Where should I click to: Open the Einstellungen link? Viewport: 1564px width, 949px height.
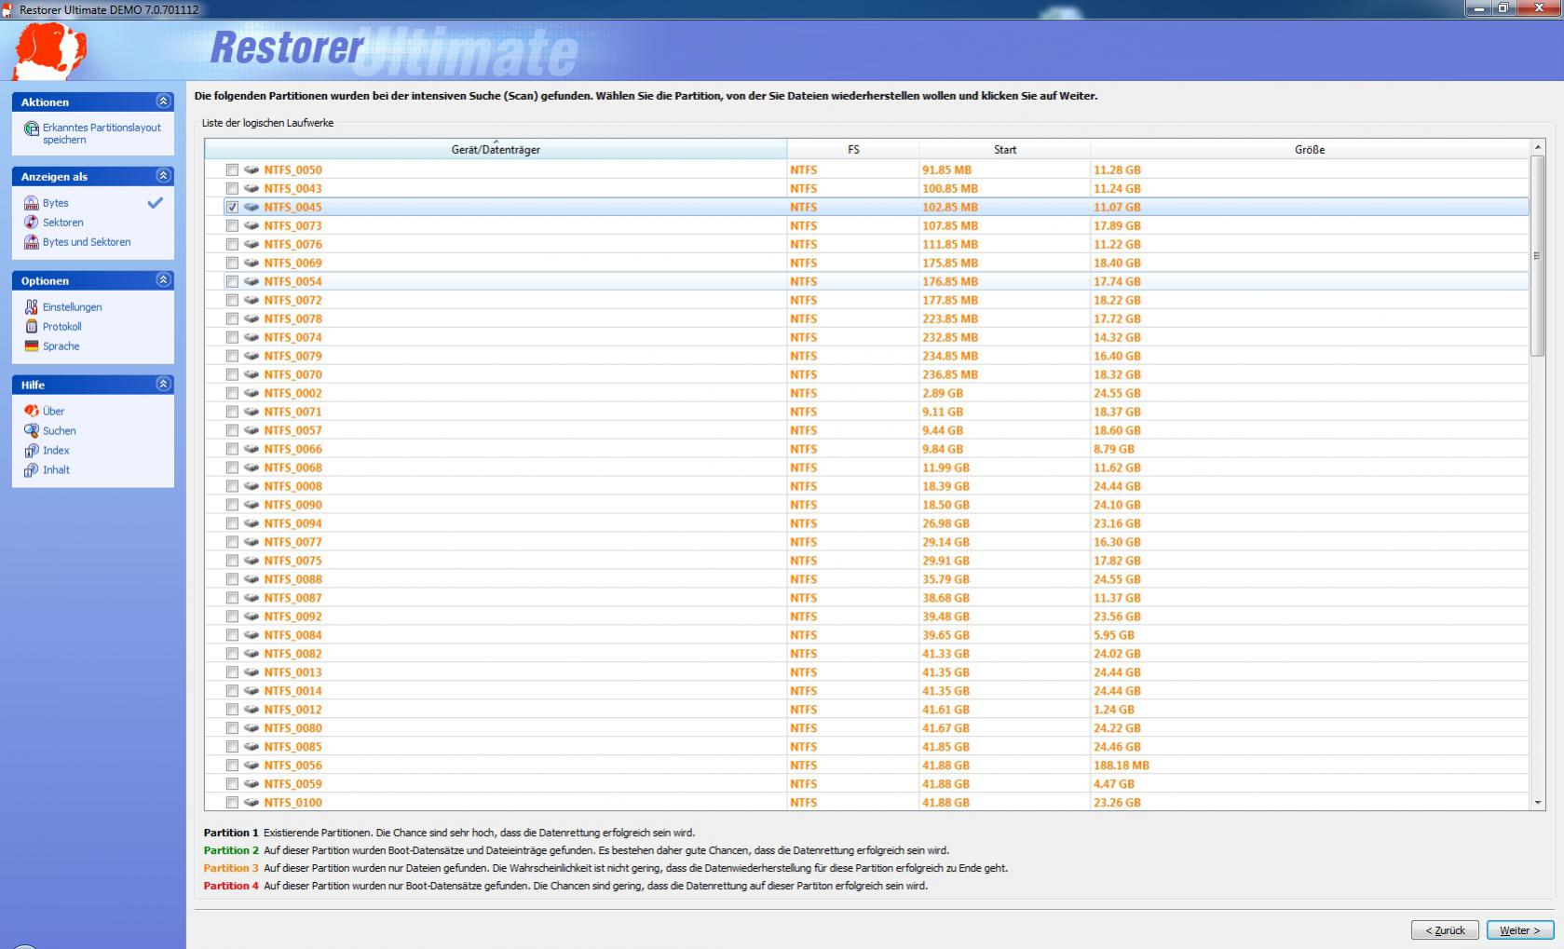pyautogui.click(x=72, y=307)
